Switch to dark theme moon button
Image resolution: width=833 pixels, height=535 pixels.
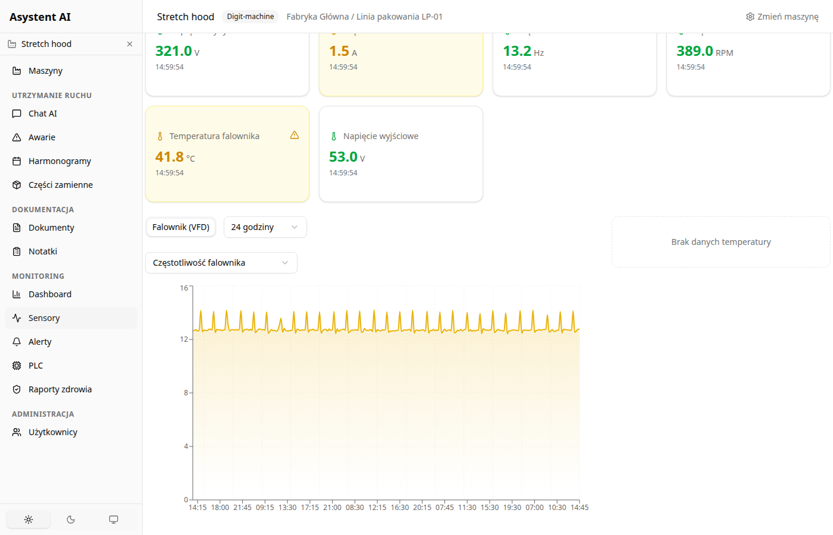tap(71, 520)
